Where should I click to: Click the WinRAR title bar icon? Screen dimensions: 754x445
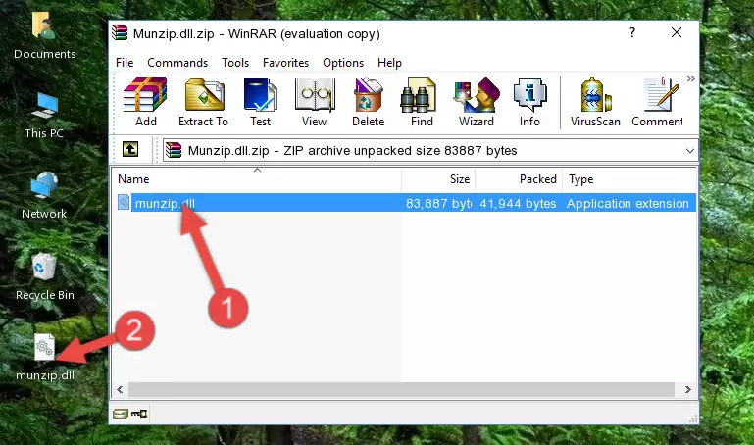click(x=120, y=33)
